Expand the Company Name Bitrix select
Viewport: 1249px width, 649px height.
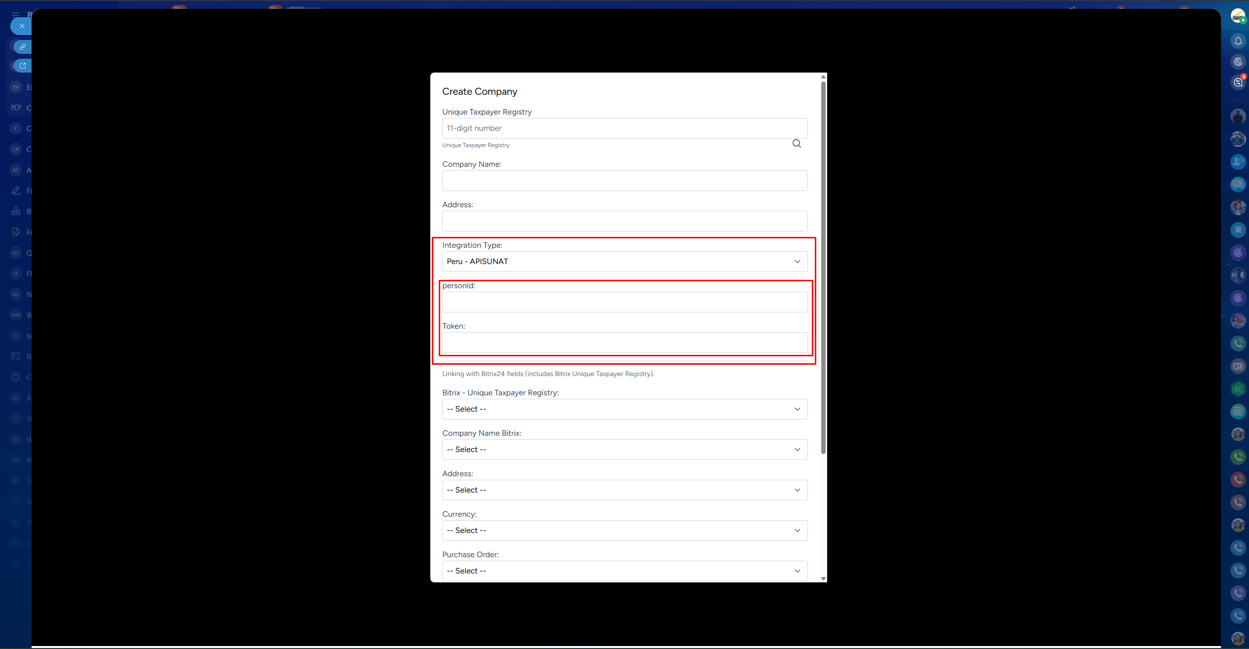624,450
